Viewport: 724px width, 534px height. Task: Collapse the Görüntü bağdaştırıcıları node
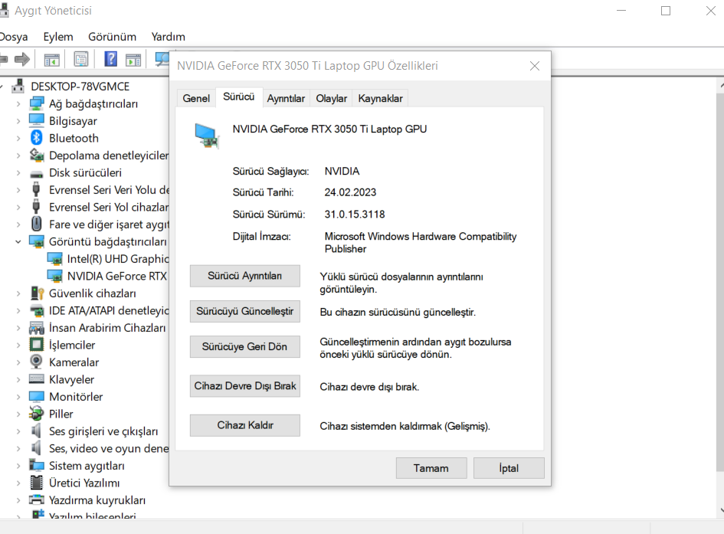coord(18,241)
